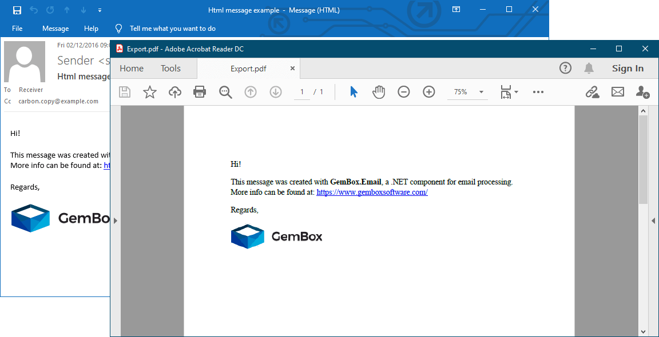Print the PDF with the printer icon
Image resolution: width=659 pixels, height=337 pixels.
[x=200, y=92]
